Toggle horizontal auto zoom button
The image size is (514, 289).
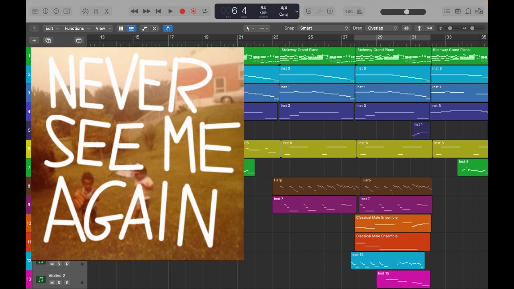pyautogui.click(x=430, y=28)
